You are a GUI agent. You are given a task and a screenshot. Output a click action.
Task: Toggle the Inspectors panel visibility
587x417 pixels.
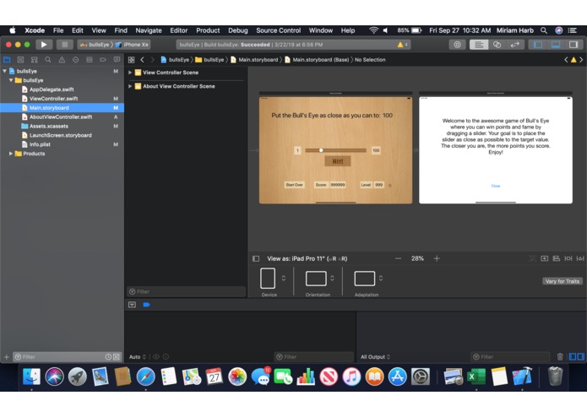[573, 45]
